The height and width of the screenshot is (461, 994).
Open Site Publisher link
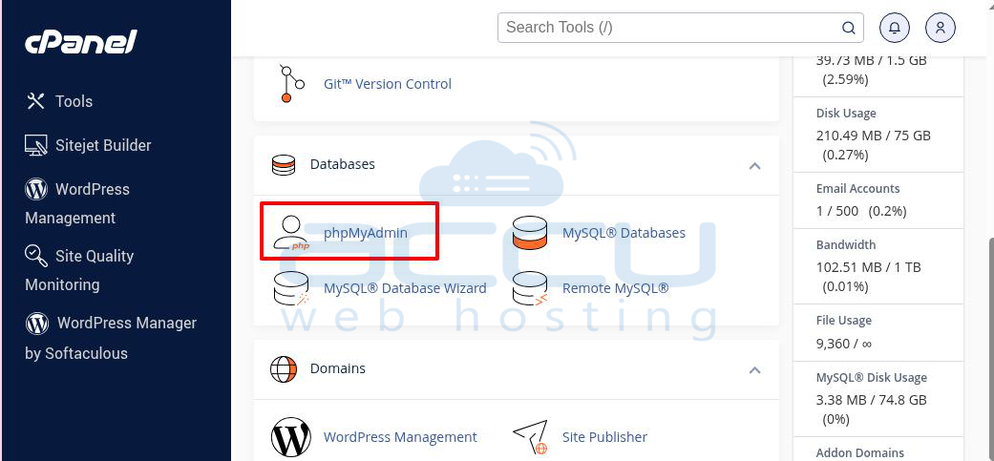[604, 437]
